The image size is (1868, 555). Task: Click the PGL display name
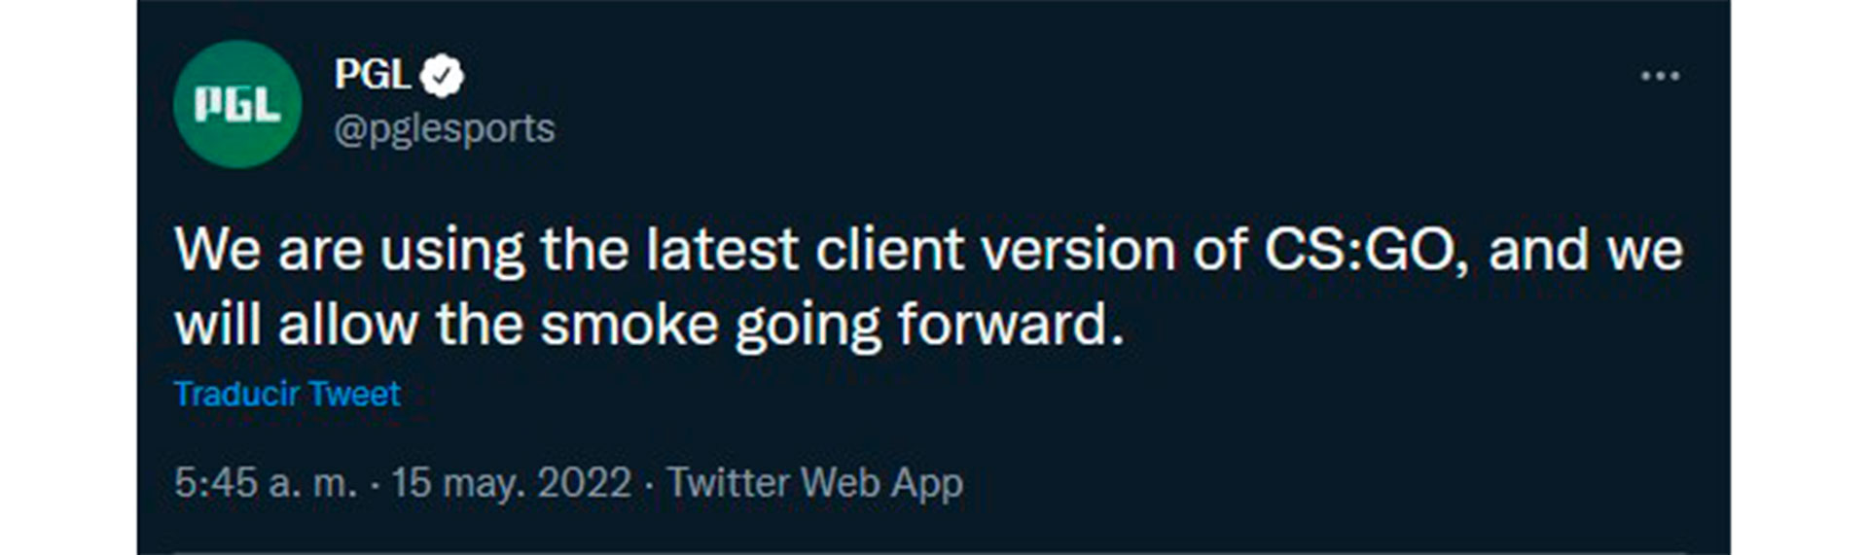coord(372,75)
